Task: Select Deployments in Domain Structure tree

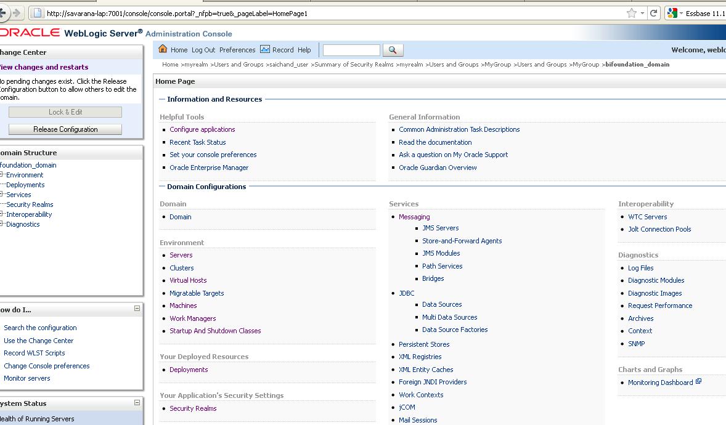Action: tap(25, 185)
